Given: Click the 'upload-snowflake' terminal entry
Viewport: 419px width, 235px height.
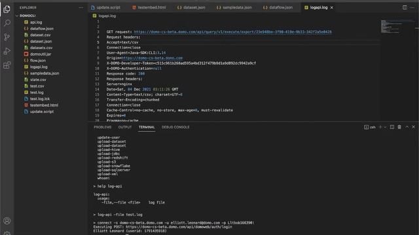Looking at the screenshot, I should 113,166.
